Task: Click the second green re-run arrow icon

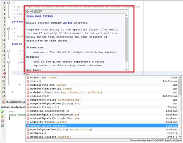Action: [2, 116]
